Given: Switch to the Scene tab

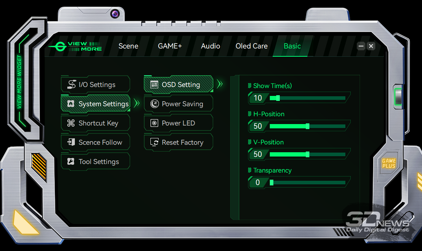Looking at the screenshot, I should [128, 46].
